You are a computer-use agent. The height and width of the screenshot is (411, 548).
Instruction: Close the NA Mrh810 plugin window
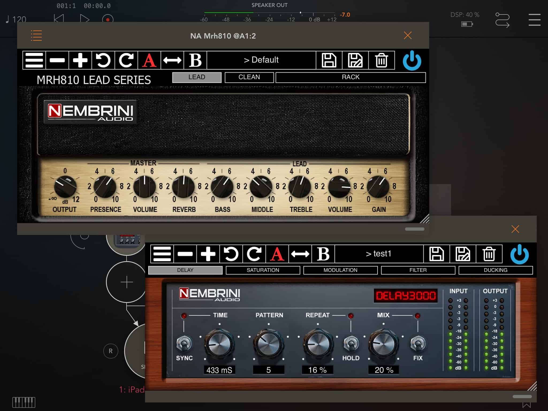[408, 35]
